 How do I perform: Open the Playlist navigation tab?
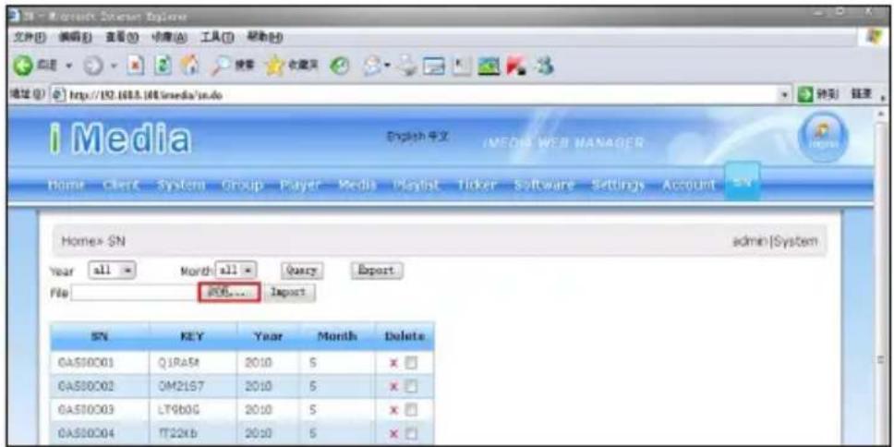click(x=417, y=185)
